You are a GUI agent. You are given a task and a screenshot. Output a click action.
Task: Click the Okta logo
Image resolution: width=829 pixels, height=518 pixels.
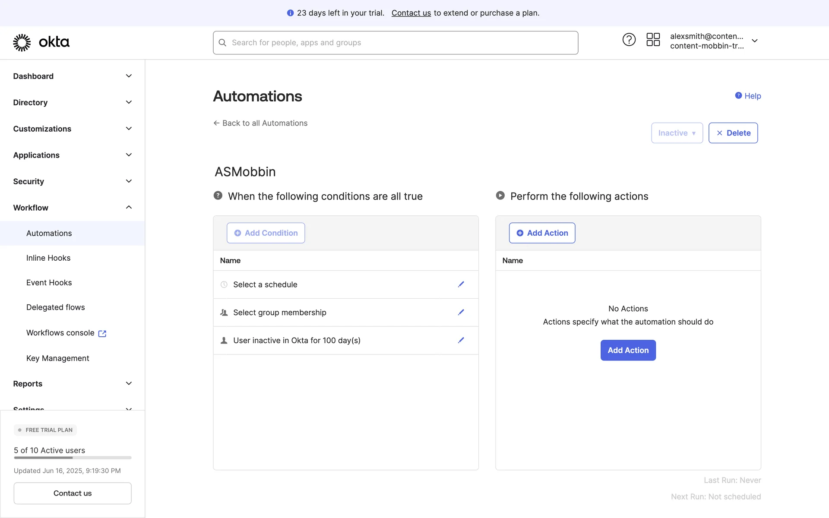click(41, 42)
